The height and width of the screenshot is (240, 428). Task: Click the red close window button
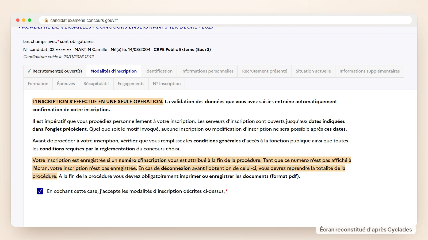click(18, 20)
